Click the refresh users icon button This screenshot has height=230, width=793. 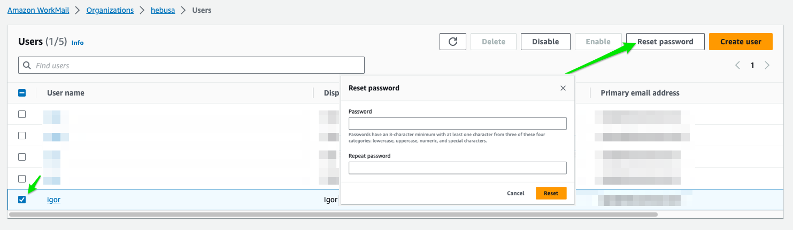click(453, 42)
